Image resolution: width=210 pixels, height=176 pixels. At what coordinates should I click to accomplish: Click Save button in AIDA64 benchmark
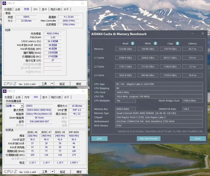[x=99, y=139]
